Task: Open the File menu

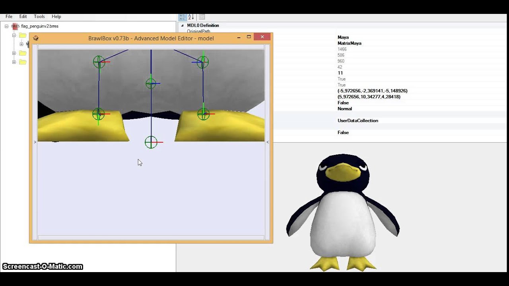Action: pos(9,17)
